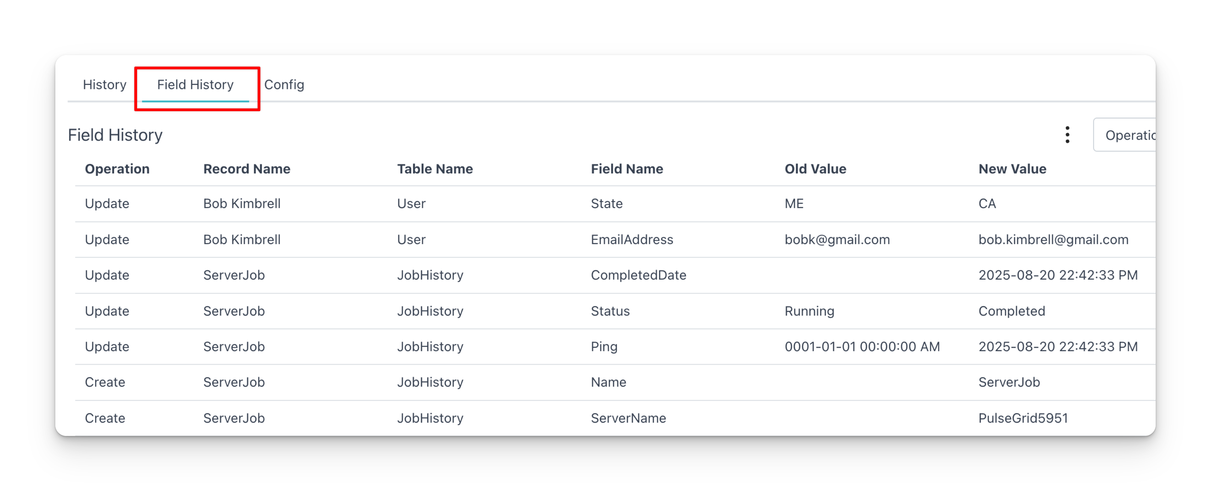Click the Running old value cell
The image size is (1211, 491).
coord(809,311)
